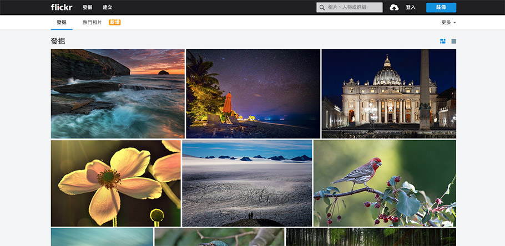Click the orange 新增 badge
This screenshot has height=246, width=505.
click(x=114, y=23)
